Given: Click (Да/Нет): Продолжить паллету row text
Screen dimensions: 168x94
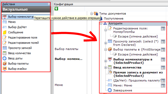Looking at the screenshot, I should coord(137,80).
